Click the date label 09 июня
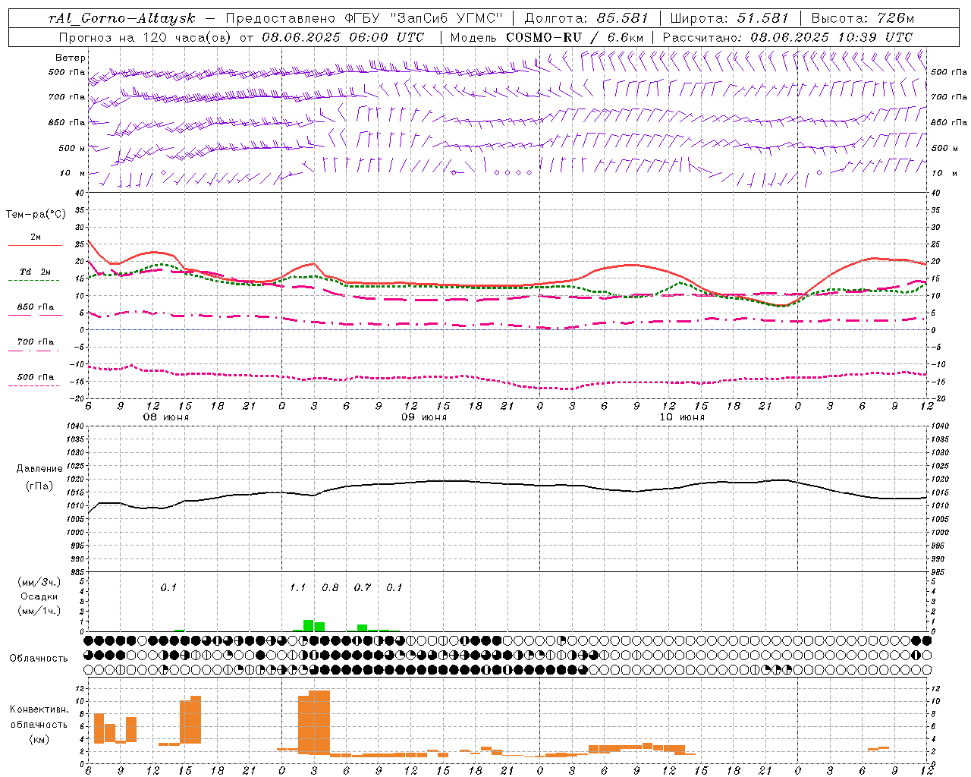 pos(424,417)
